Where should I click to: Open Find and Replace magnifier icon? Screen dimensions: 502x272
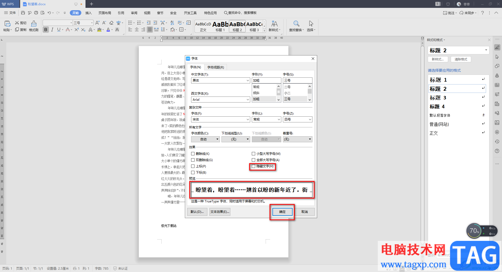296,24
